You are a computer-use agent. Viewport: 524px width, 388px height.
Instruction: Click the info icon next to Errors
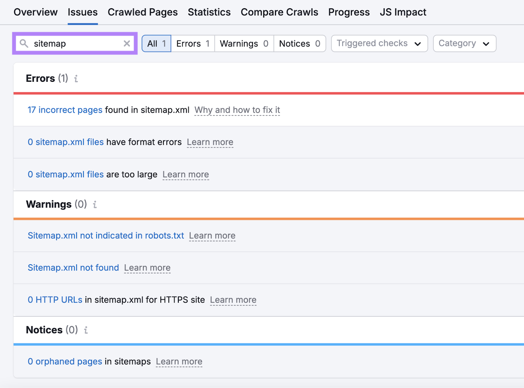76,79
